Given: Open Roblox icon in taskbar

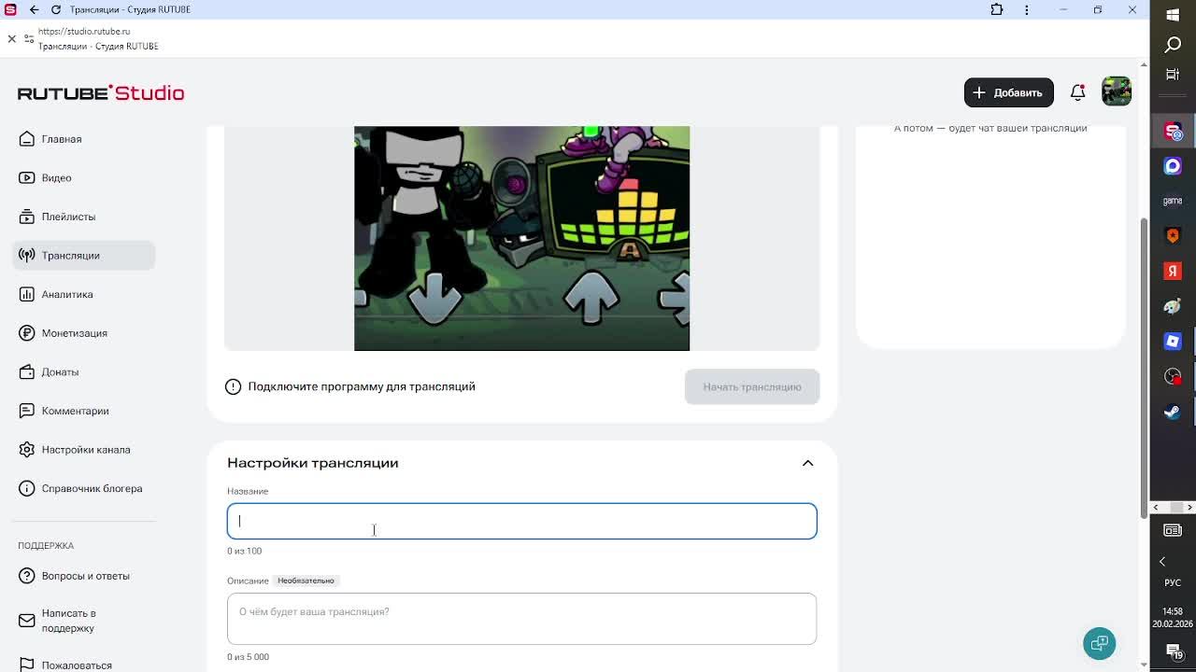Looking at the screenshot, I should click(x=1173, y=342).
